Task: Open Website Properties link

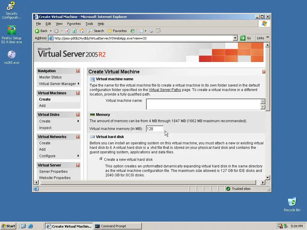Action: click(x=55, y=178)
